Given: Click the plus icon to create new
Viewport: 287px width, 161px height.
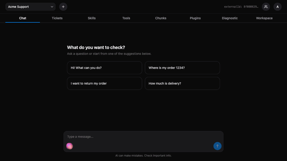Looking at the screenshot, I should (63, 7).
